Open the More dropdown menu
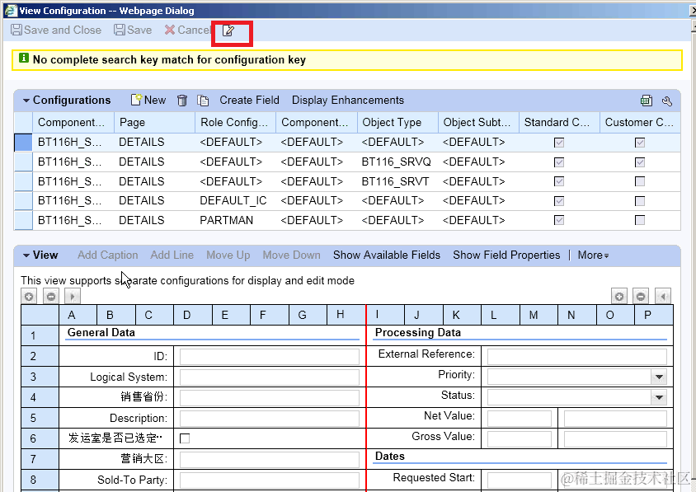Image resolution: width=696 pixels, height=492 pixels. (x=593, y=255)
